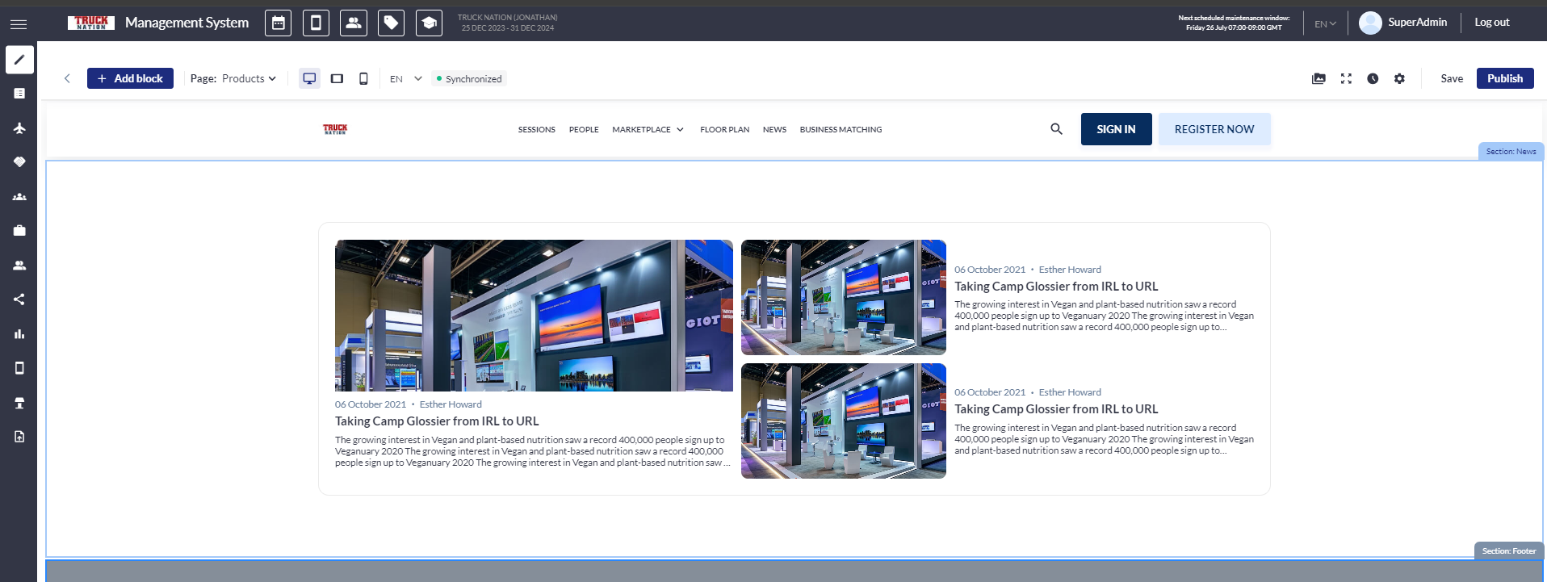Viewport: 1547px width, 582px height.
Task: Select the Section: Footer label tab
Action: (1509, 551)
